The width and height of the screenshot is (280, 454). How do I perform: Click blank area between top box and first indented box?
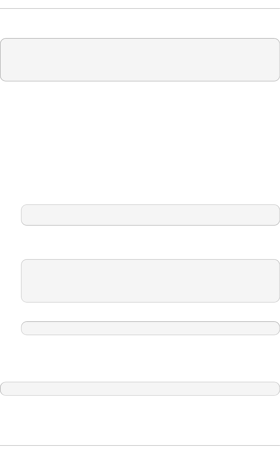140,143
